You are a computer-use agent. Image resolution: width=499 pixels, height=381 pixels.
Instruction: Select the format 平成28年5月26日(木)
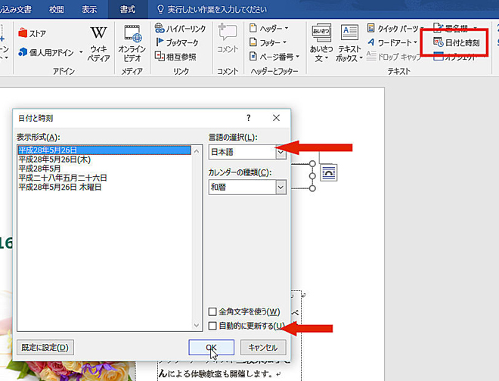pos(104,160)
